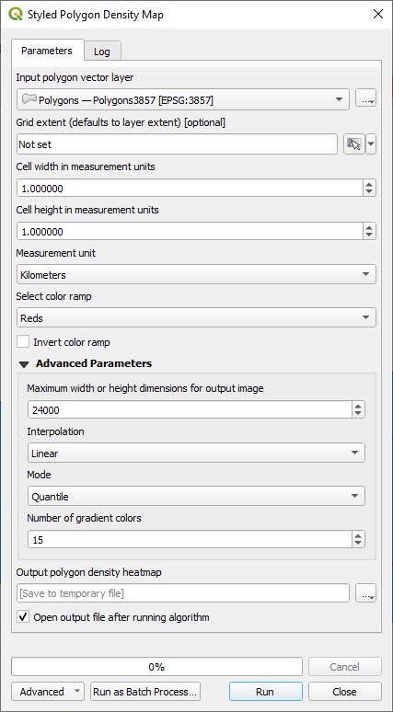Decrease the cell height spinner arrow
The image size is (393, 712).
[369, 235]
